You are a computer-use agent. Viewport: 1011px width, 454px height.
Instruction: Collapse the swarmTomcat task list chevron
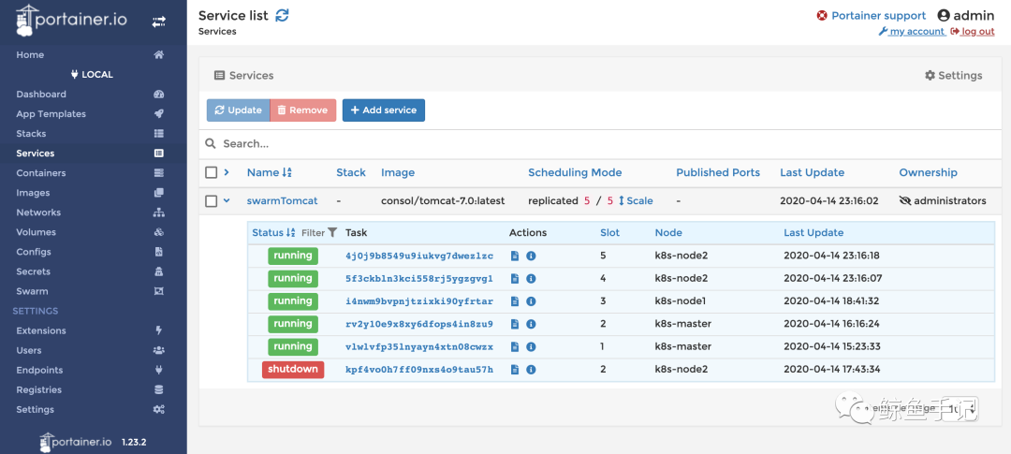[x=227, y=201]
